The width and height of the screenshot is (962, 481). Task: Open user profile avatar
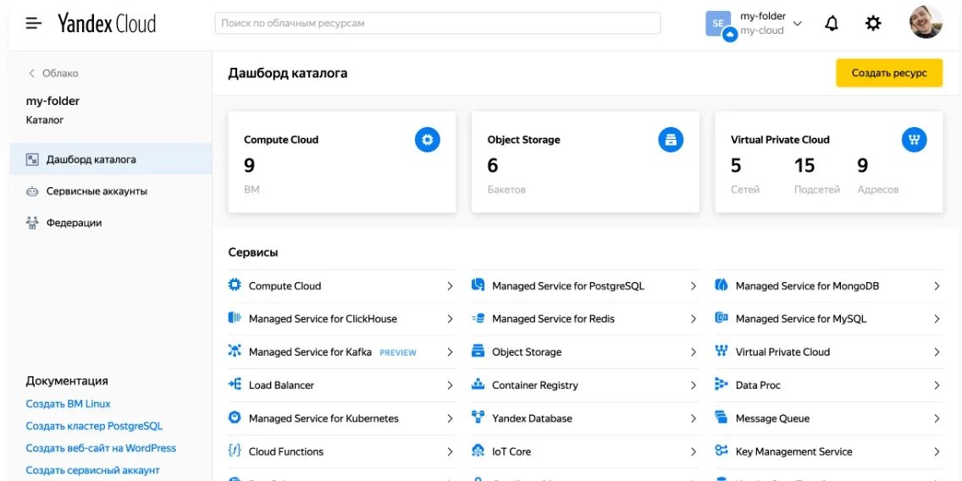point(926,23)
